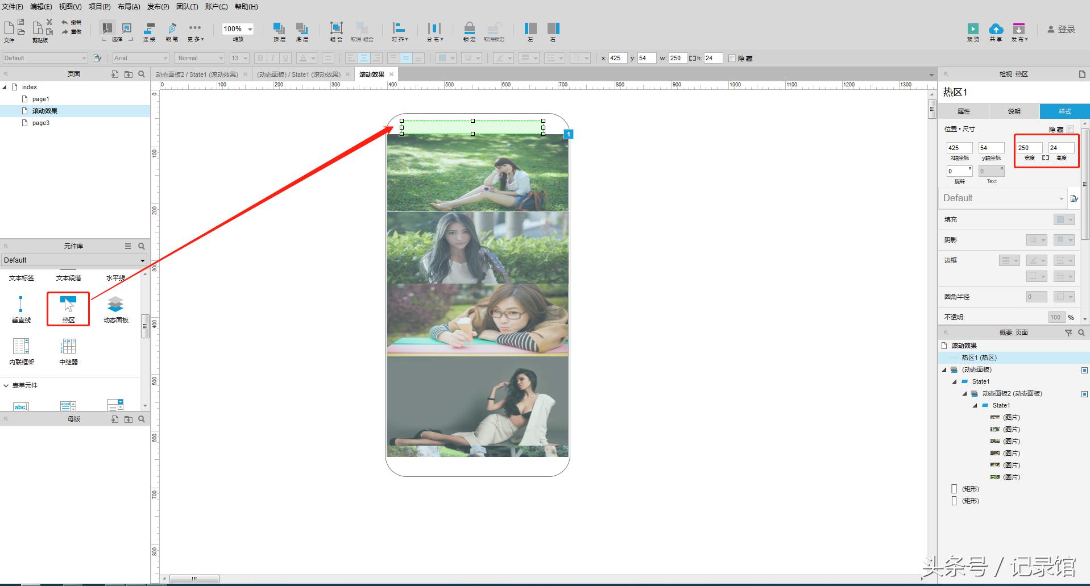This screenshot has height=586, width=1090.
Task: Click the 宽度 width field in inspector
Action: [x=1029, y=148]
